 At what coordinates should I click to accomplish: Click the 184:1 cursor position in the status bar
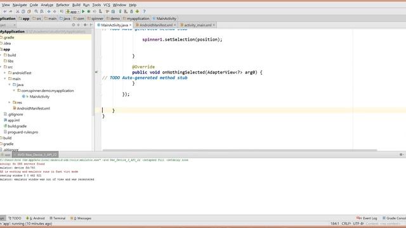[x=334, y=224]
